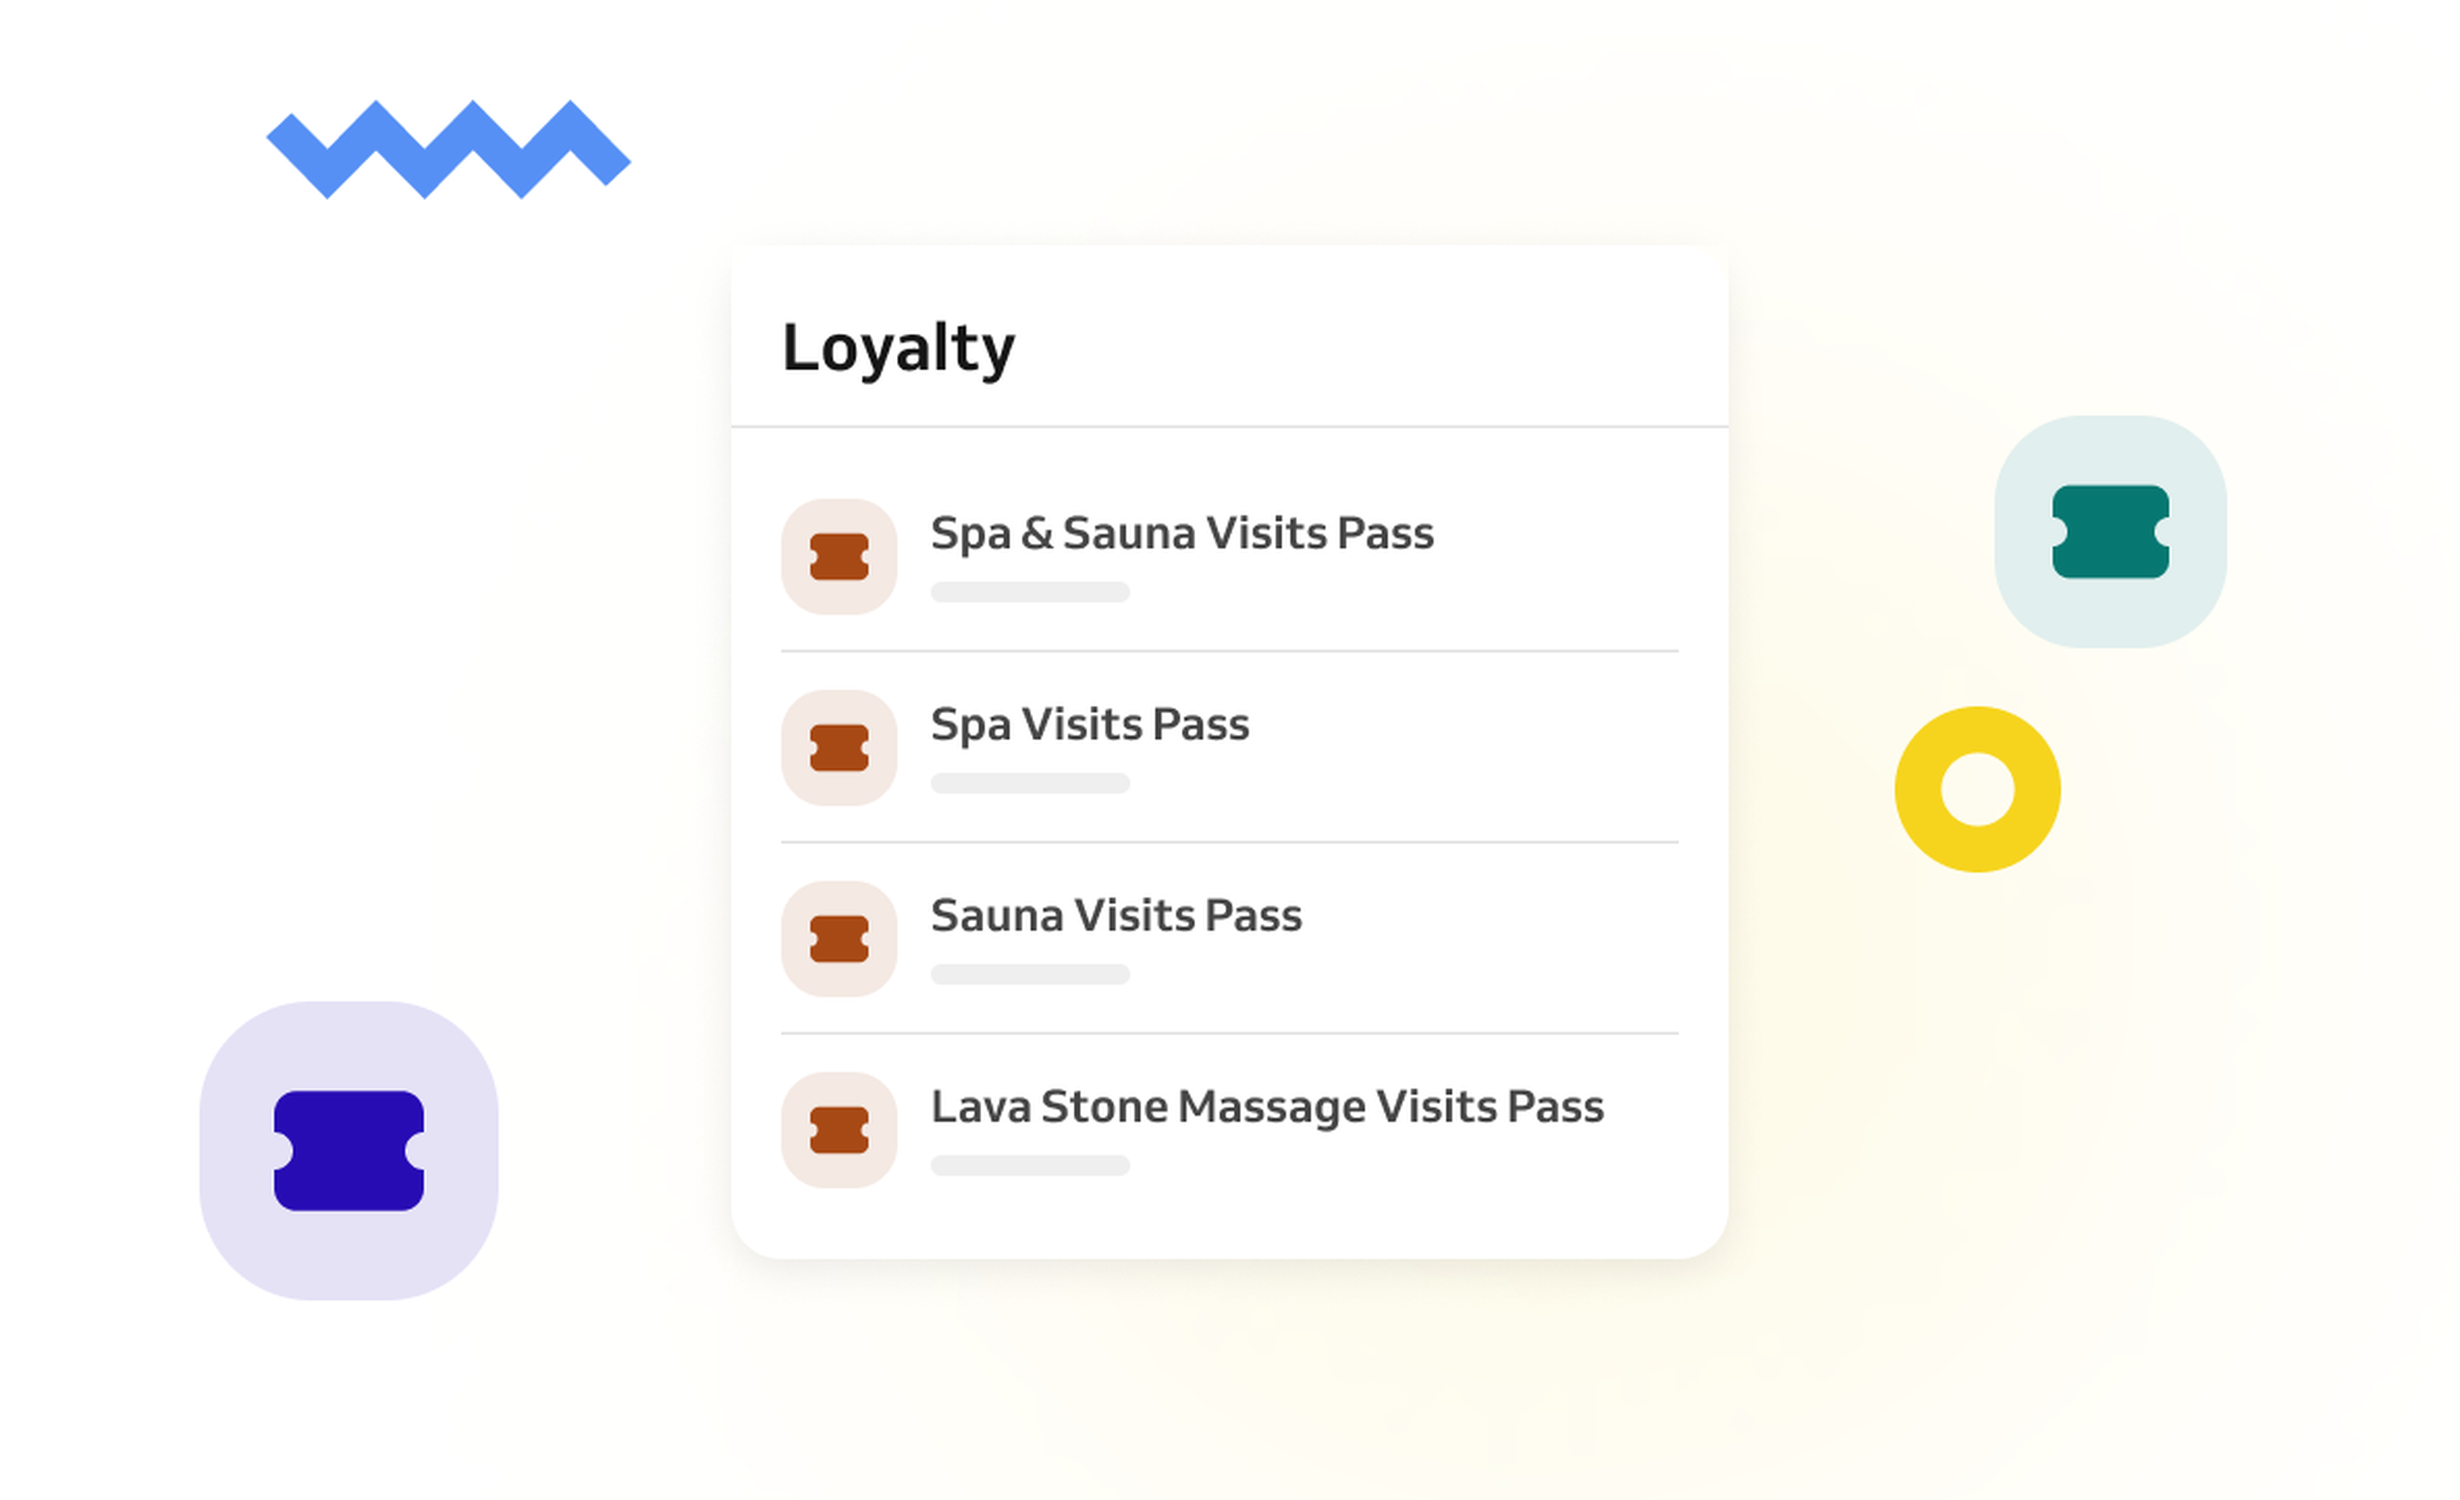
Task: Select the Sauna Visits Pass label
Action: click(1115, 916)
